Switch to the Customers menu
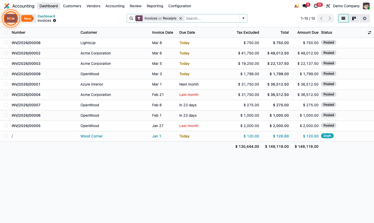This screenshot has width=374, height=223. click(72, 6)
